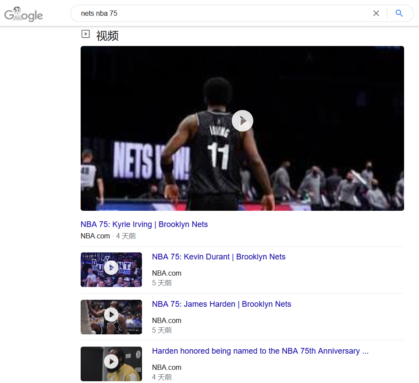Open NBA 75: Kyrie Irving | Brooklyn Nets link

[144, 224]
